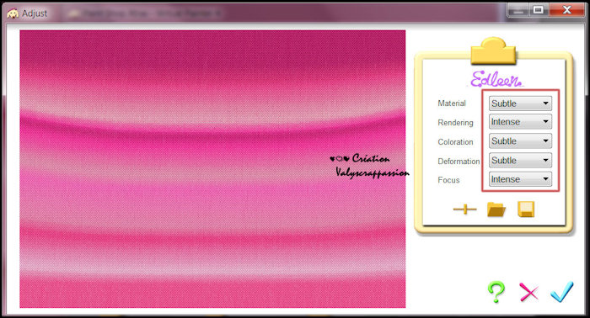The width and height of the screenshot is (590, 318).
Task: Confirm with the blue checkmark icon
Action: coord(562,291)
